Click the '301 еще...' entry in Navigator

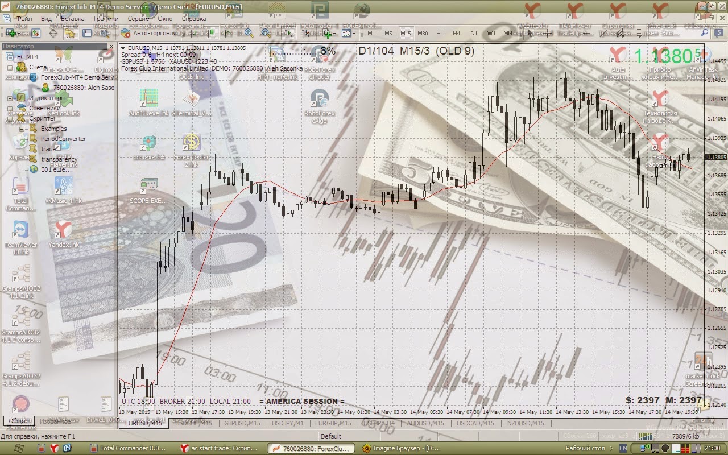point(56,169)
